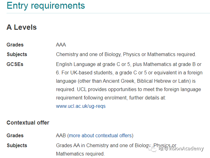
Task: Click the Grades label under A Levels
Action: (15, 45)
